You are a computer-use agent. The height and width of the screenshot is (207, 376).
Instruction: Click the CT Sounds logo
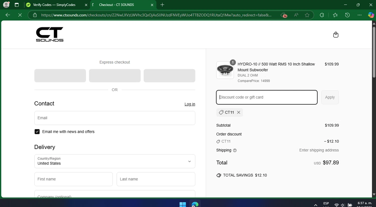click(50, 34)
